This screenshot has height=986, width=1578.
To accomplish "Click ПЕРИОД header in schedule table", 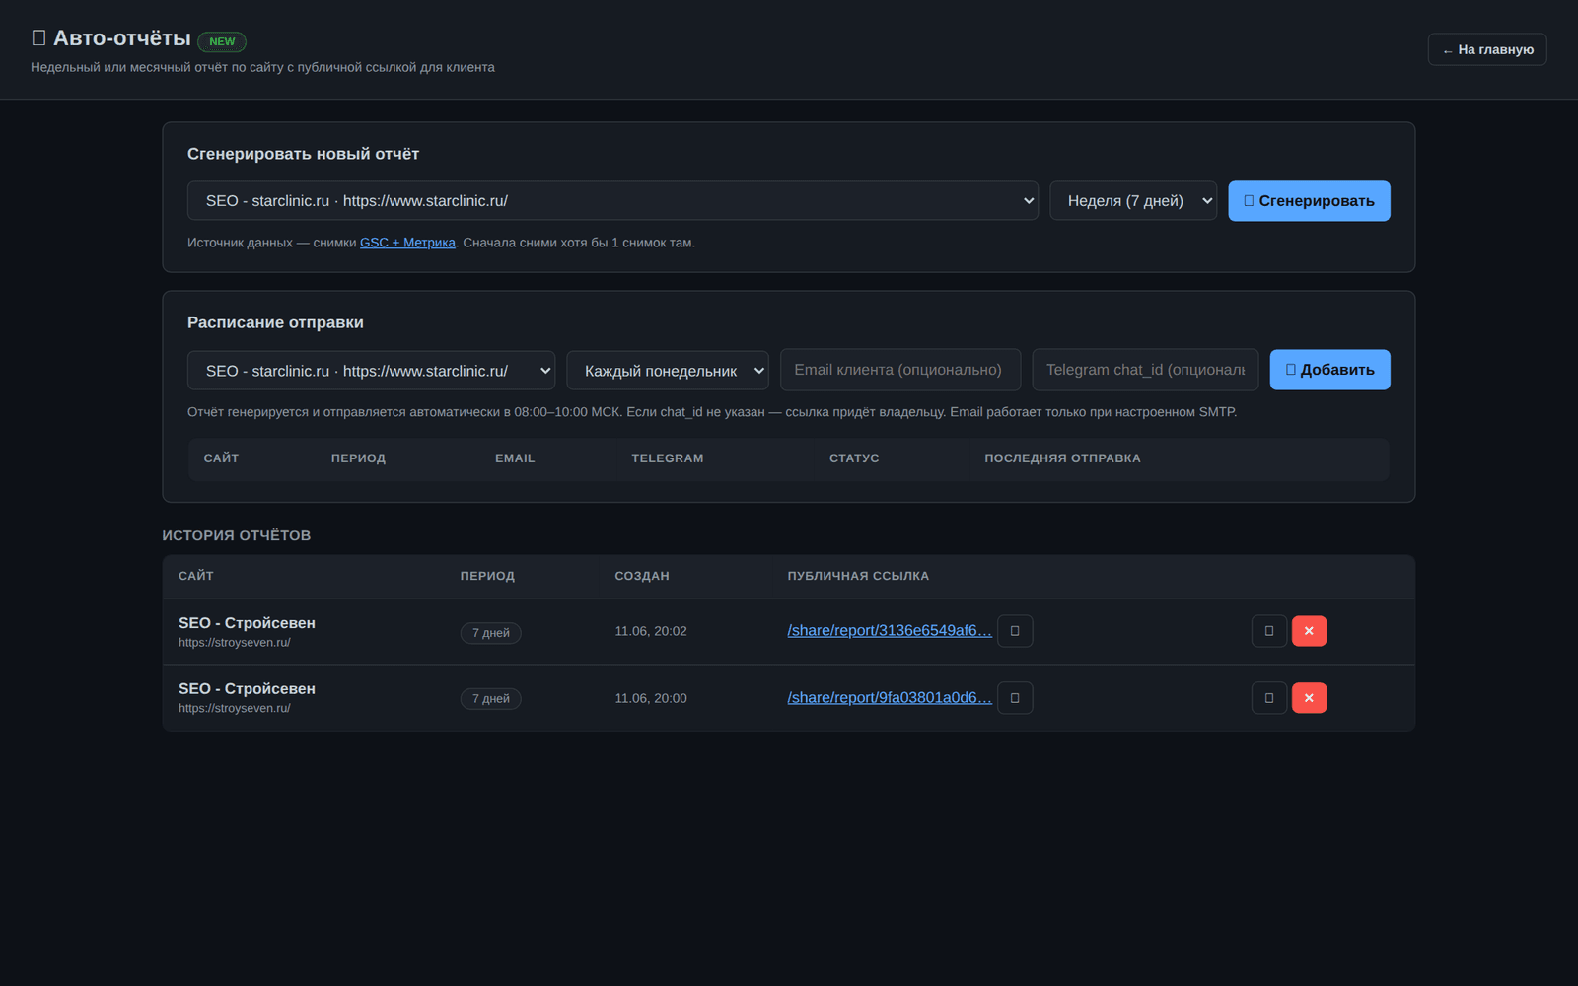I will (358, 458).
